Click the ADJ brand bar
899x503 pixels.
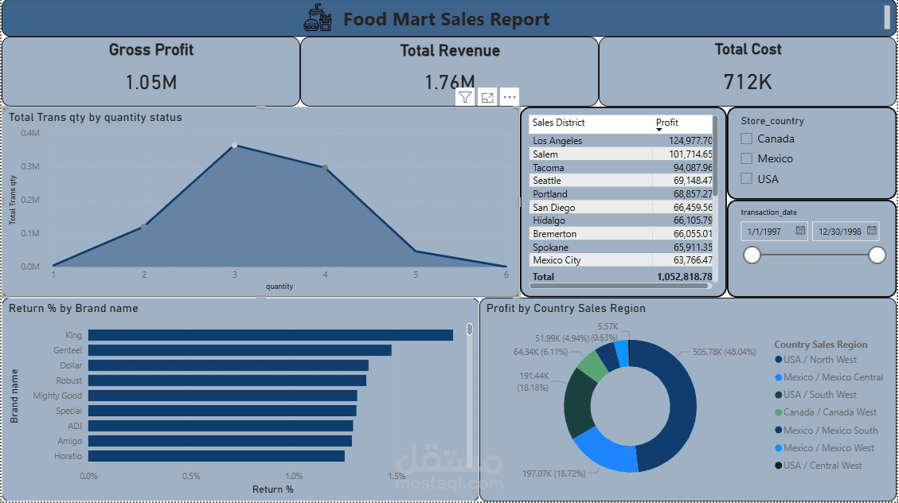[x=221, y=427]
